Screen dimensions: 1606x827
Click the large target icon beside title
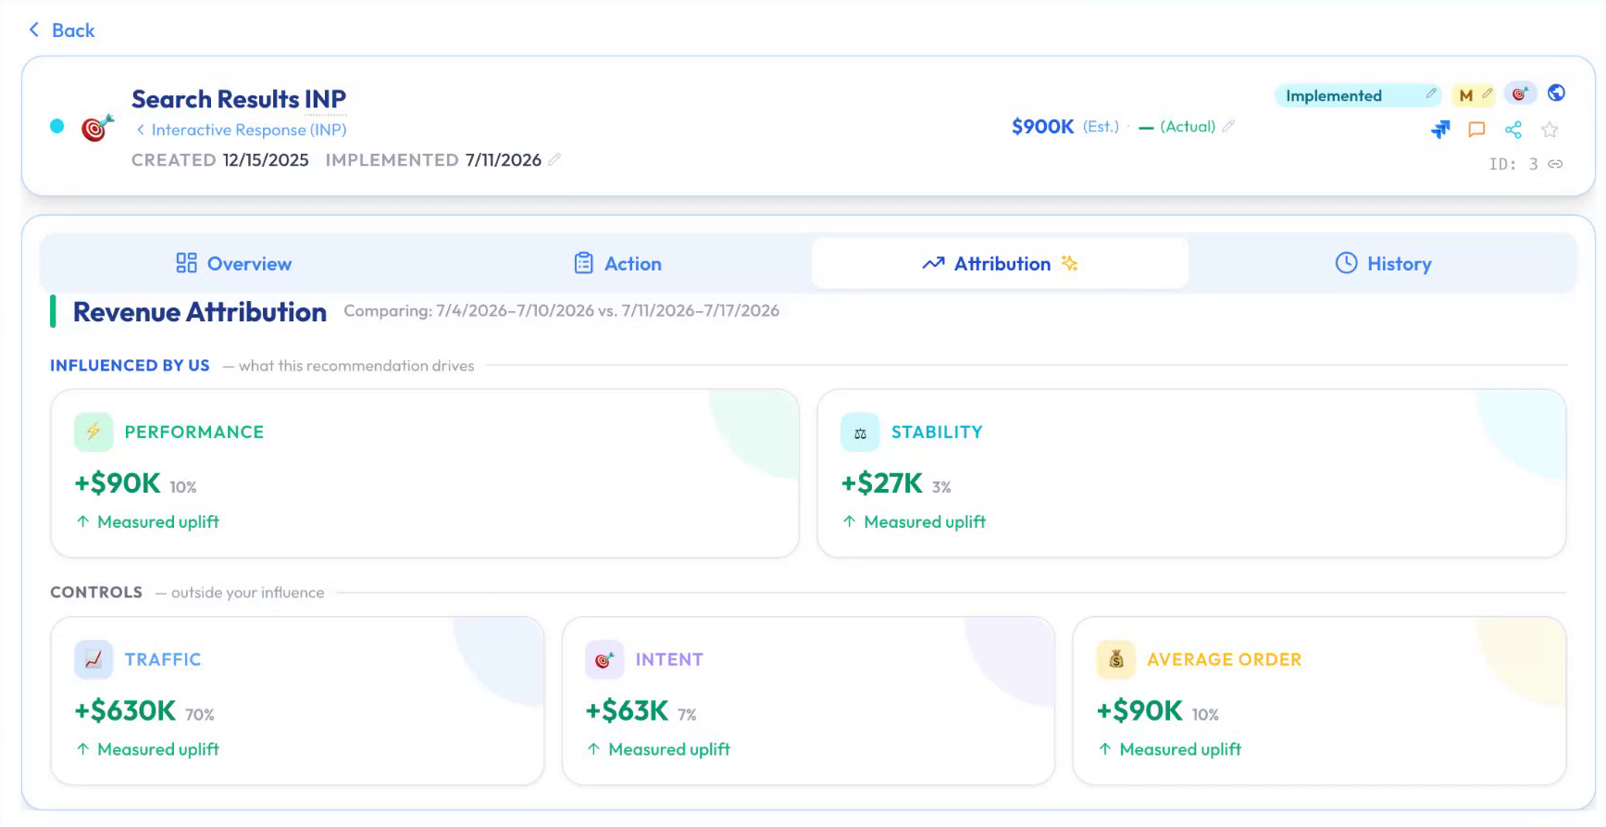(x=97, y=128)
